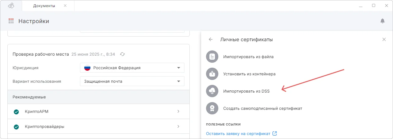Go back from Личные сертификаты panel
This screenshot has width=393, height=139.
pos(211,39)
